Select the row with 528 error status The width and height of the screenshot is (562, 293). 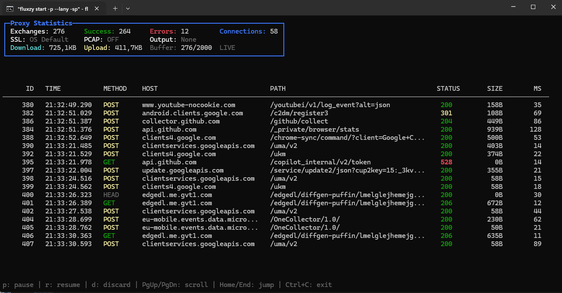coord(215,162)
